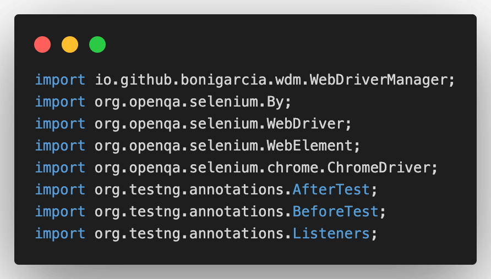Click the import keyword on the last line
491x279 pixels.
click(x=60, y=233)
